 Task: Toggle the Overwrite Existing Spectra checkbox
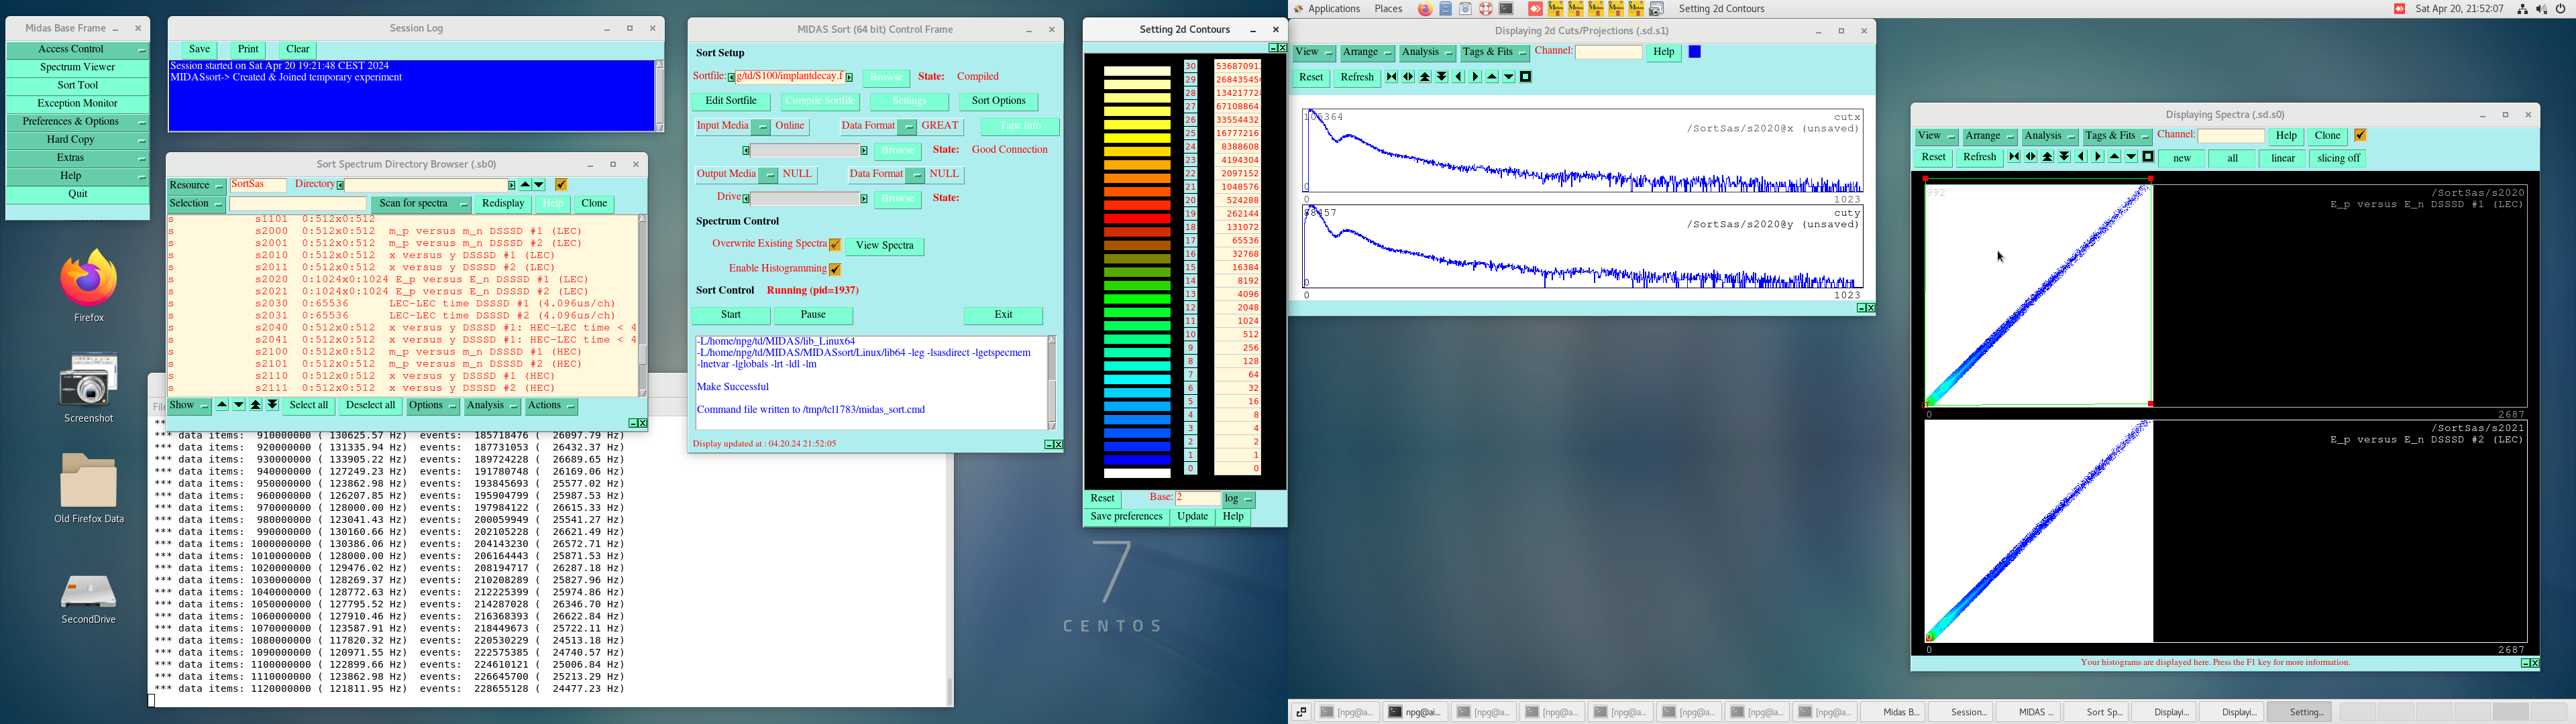(x=835, y=245)
